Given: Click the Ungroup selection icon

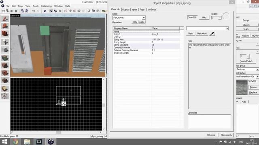Looking at the screenshot, I should point(55,11).
